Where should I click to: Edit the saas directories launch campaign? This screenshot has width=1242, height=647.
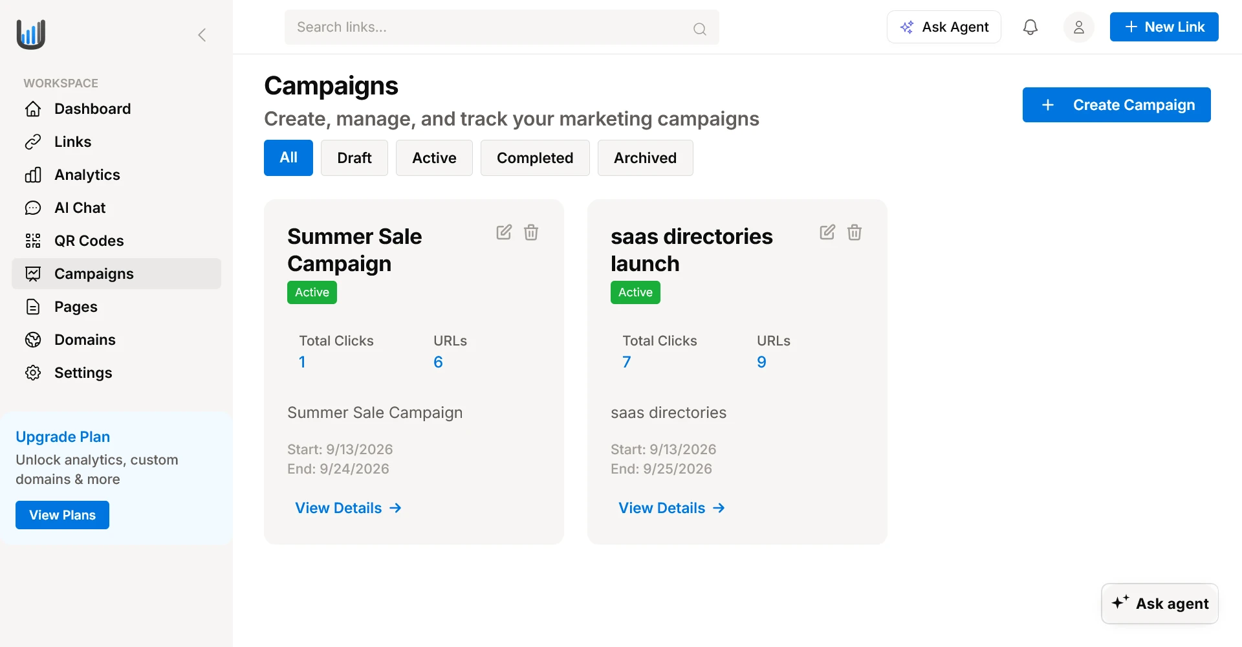827,232
